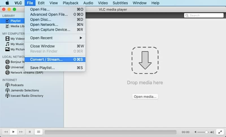
Task: Click the green zoom window button
Action: point(14,9)
